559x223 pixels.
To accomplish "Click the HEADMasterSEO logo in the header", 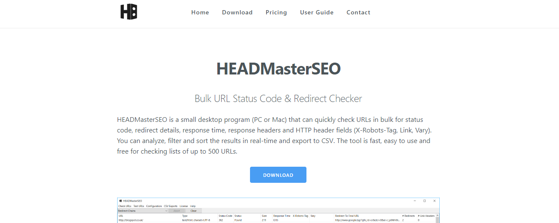I will pos(129,12).
